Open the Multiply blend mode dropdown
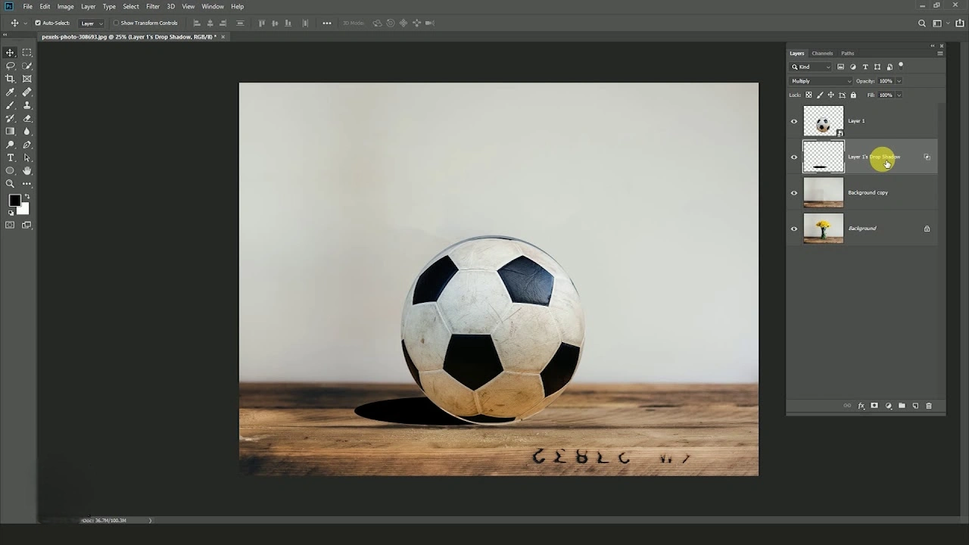Screen dimensions: 969x545 click(820, 81)
